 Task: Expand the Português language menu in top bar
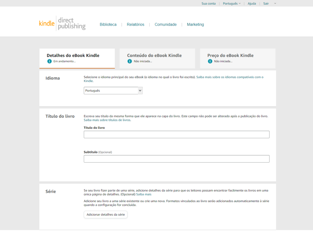point(232,3)
